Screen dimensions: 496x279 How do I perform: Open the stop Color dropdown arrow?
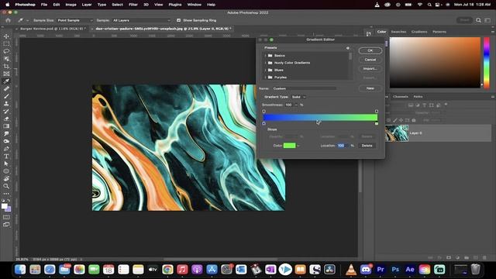pyautogui.click(x=298, y=146)
